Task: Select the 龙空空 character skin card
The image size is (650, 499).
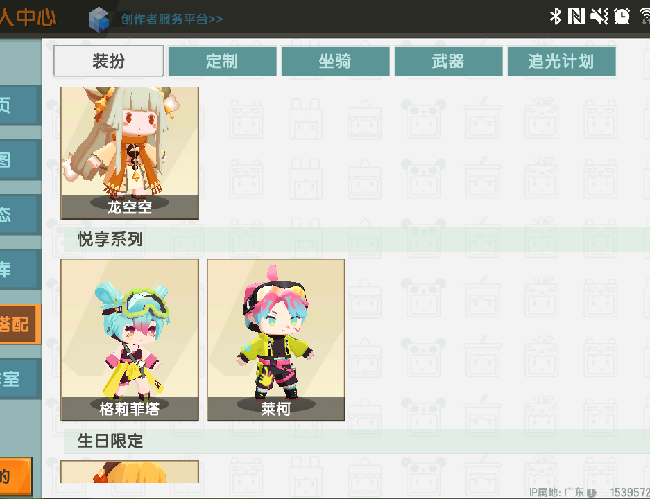Action: [x=130, y=153]
